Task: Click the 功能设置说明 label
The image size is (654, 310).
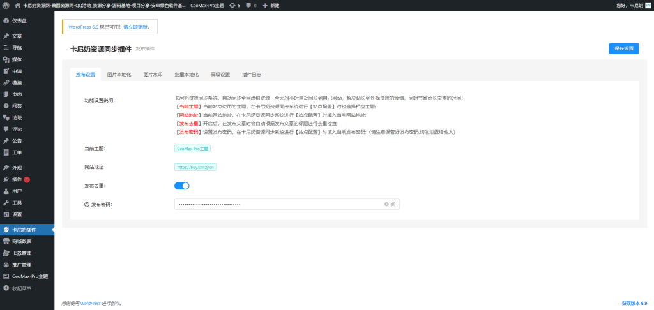Action: click(100, 100)
